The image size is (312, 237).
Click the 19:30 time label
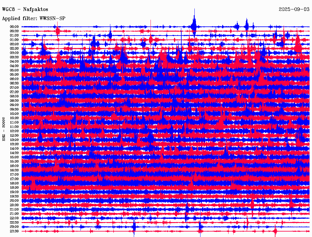point(14,197)
